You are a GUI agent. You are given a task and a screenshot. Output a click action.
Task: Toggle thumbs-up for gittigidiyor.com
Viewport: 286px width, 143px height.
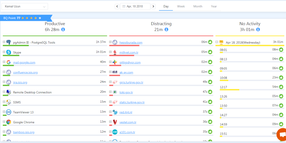(210, 62)
